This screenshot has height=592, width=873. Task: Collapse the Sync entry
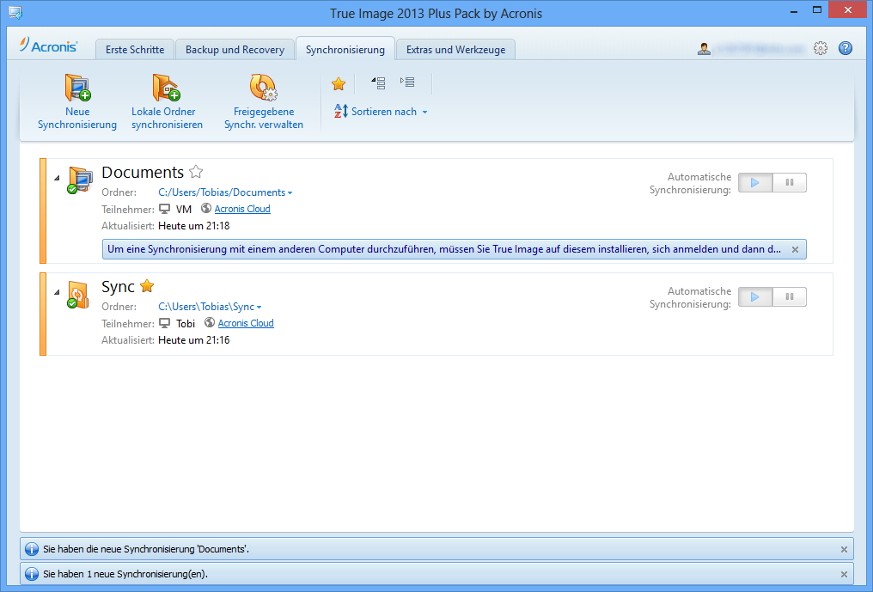[57, 292]
